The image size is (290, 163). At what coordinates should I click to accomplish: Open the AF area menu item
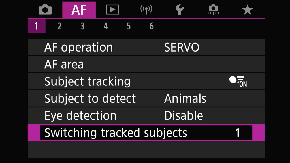[146, 64]
